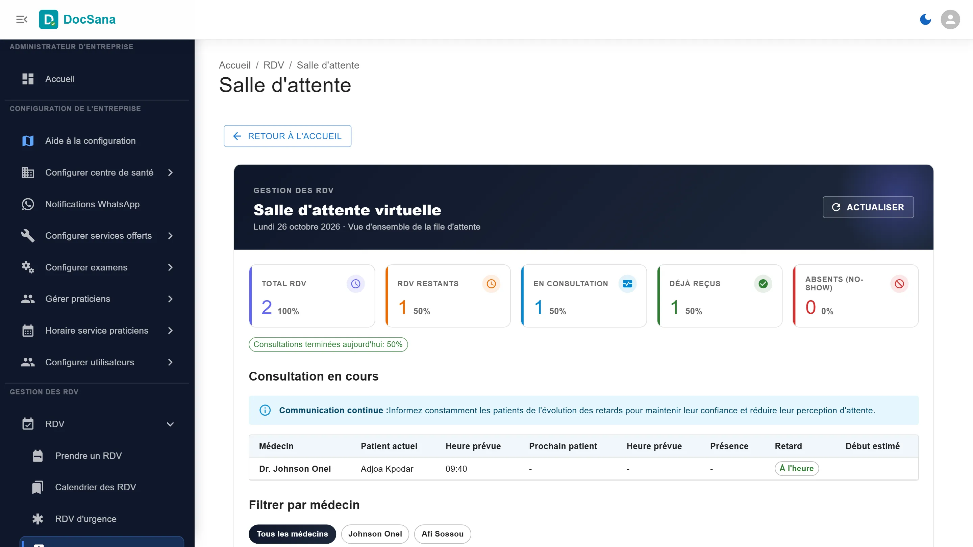
Task: Click the wrench icon for Configurer services offerts
Action: pos(28,236)
